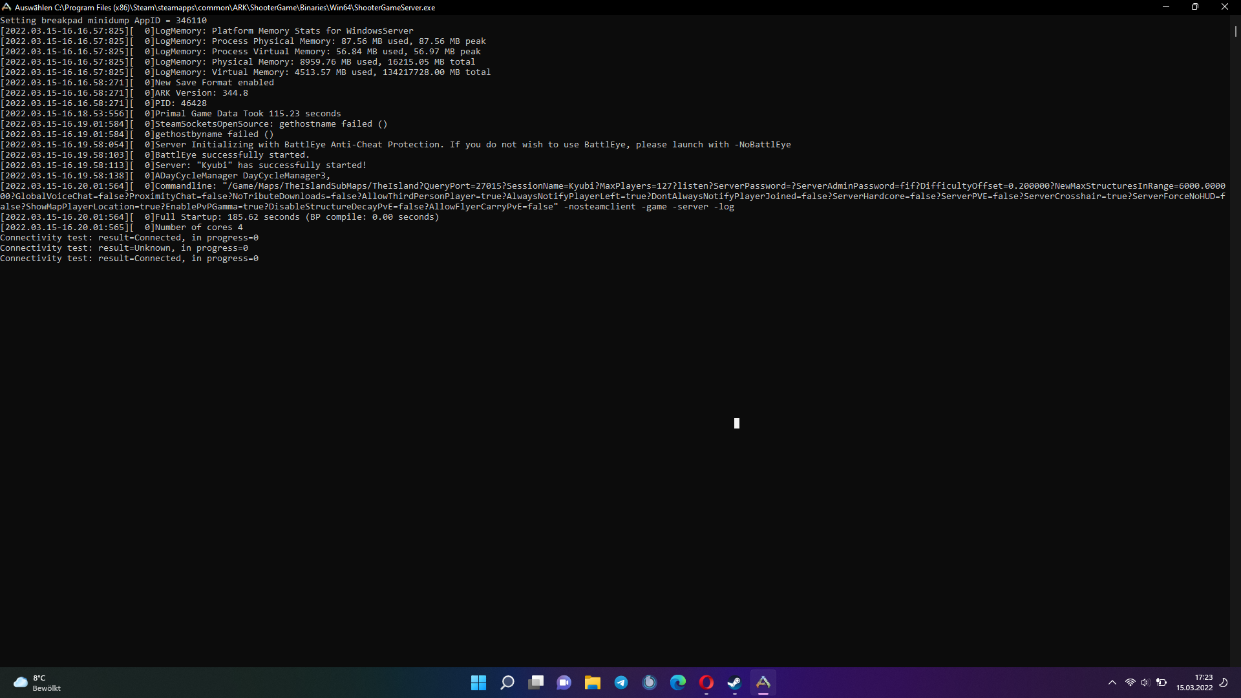Open taskbar Search
Image resolution: width=1241 pixels, height=698 pixels.
click(507, 682)
